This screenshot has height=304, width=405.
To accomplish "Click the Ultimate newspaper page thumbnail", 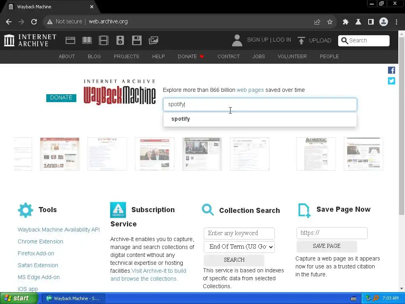I will pyautogui.click(x=316, y=154).
